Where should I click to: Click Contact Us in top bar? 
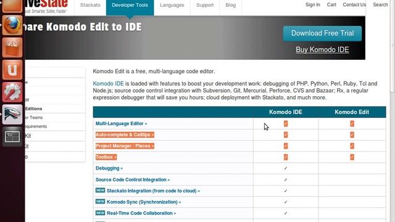[x=354, y=4]
